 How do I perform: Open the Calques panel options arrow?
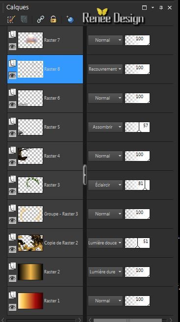153,7
